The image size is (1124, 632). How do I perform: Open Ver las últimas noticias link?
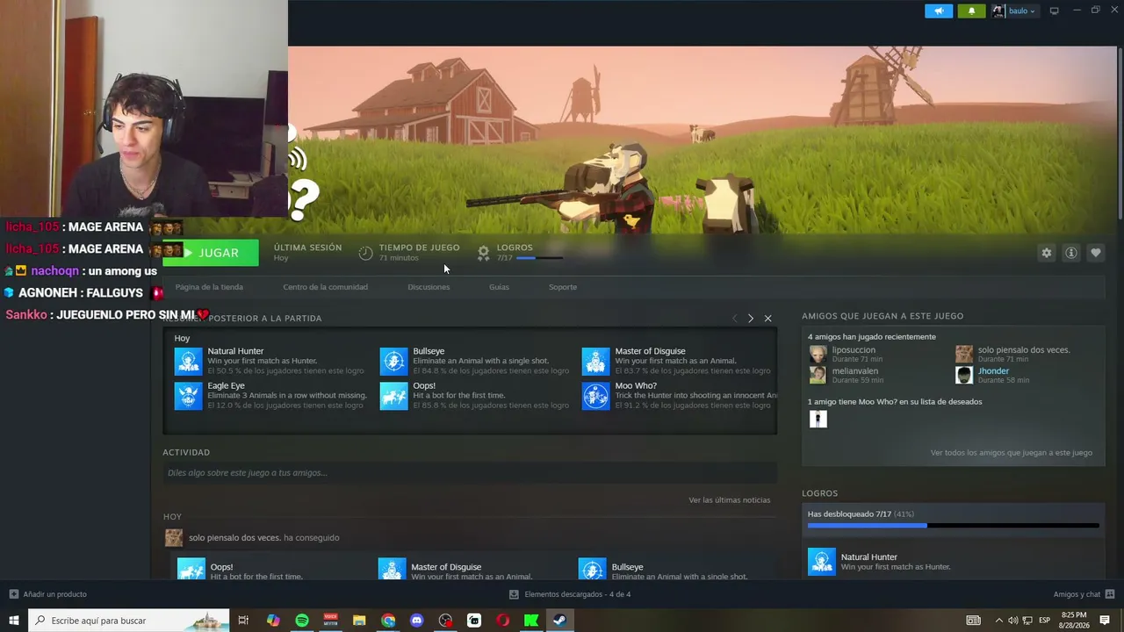tap(729, 500)
